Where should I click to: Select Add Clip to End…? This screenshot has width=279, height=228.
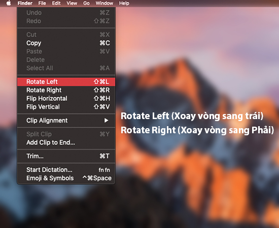[x=66, y=142]
